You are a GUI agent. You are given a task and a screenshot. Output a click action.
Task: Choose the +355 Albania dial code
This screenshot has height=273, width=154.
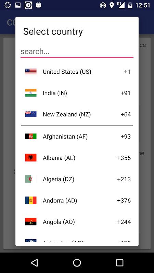pos(124,158)
